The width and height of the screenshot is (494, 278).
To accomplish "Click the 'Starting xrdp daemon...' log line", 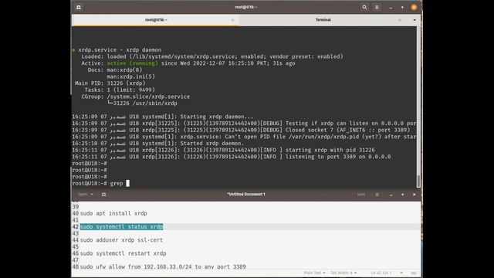I will click(x=163, y=117).
